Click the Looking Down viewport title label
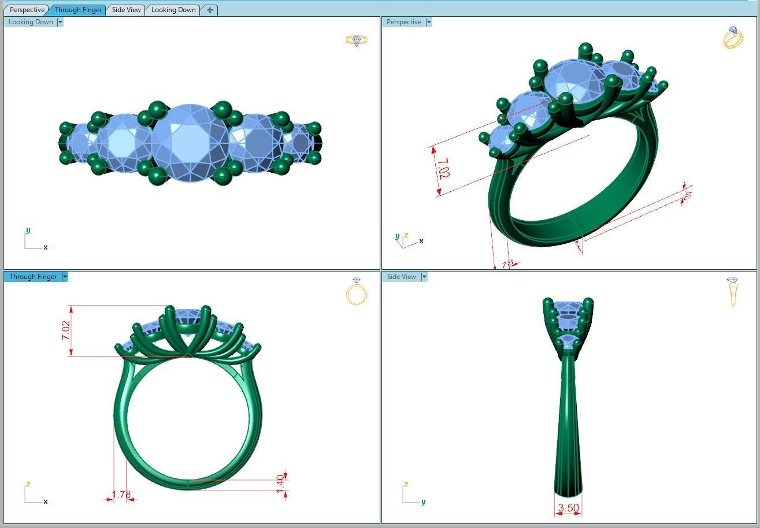The width and height of the screenshot is (760, 528). [31, 22]
